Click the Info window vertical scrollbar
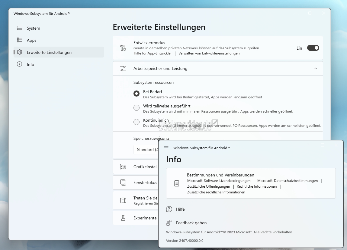The height and width of the screenshot is (250, 347). pyautogui.click(x=342, y=204)
